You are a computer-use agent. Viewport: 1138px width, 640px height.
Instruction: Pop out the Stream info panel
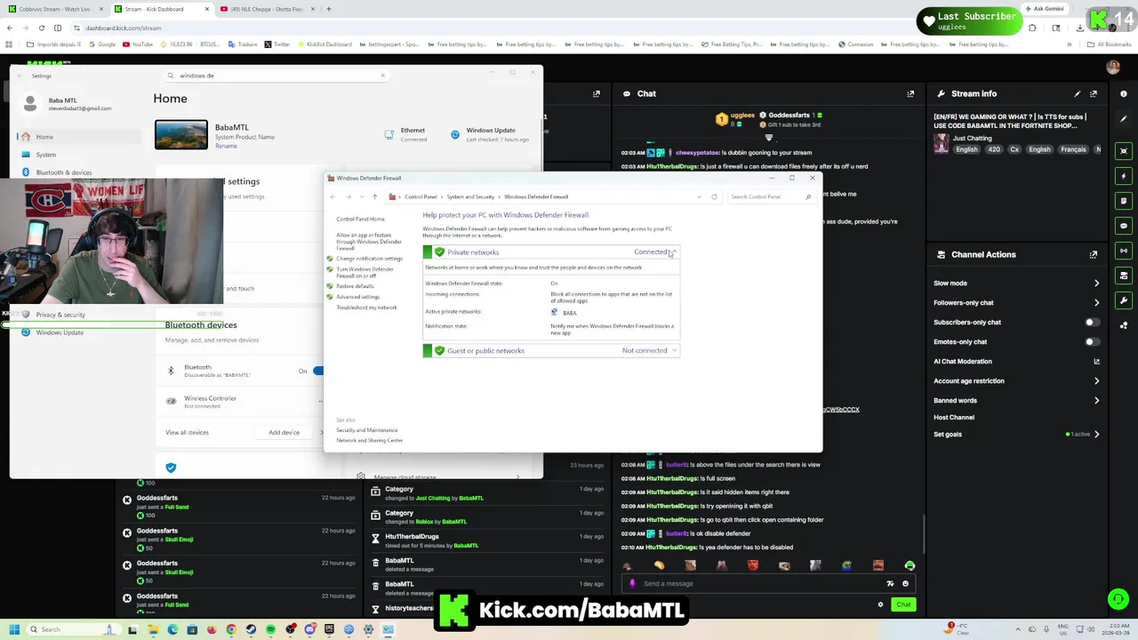pos(1094,93)
